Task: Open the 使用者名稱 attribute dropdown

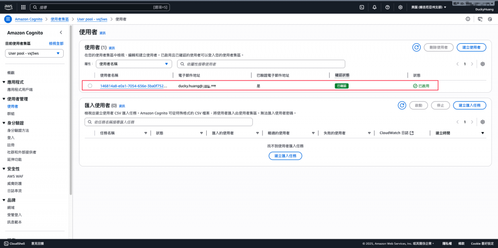Action: 134,64
